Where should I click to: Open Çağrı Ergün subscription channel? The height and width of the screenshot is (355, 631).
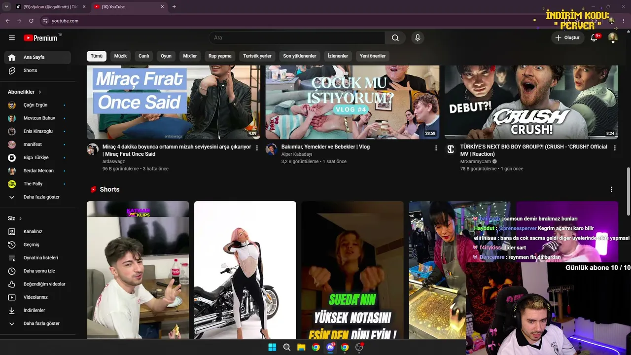pyautogui.click(x=37, y=105)
